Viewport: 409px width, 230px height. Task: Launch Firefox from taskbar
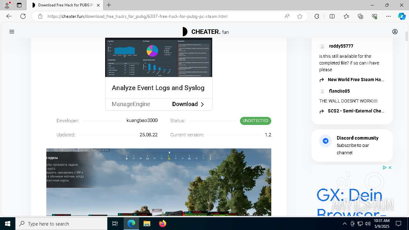pos(162,224)
